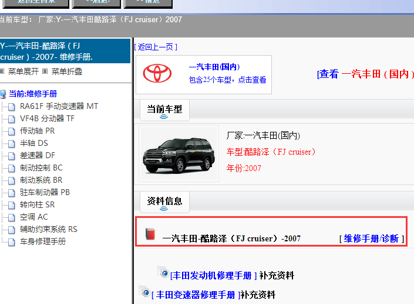Open the red manual book icon
Viewport: 414px width, 304px height.
click(x=150, y=234)
